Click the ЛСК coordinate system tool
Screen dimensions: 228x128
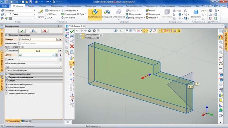click(x=49, y=17)
